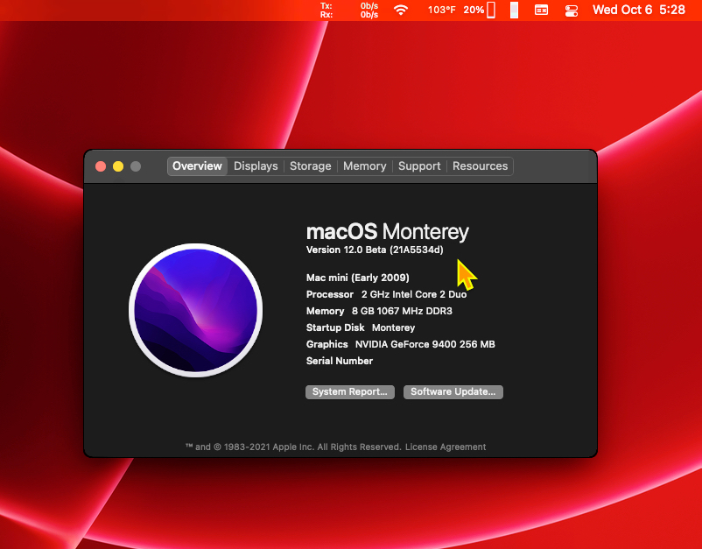The image size is (702, 549).
Task: Click the System Report button
Action: (x=349, y=391)
